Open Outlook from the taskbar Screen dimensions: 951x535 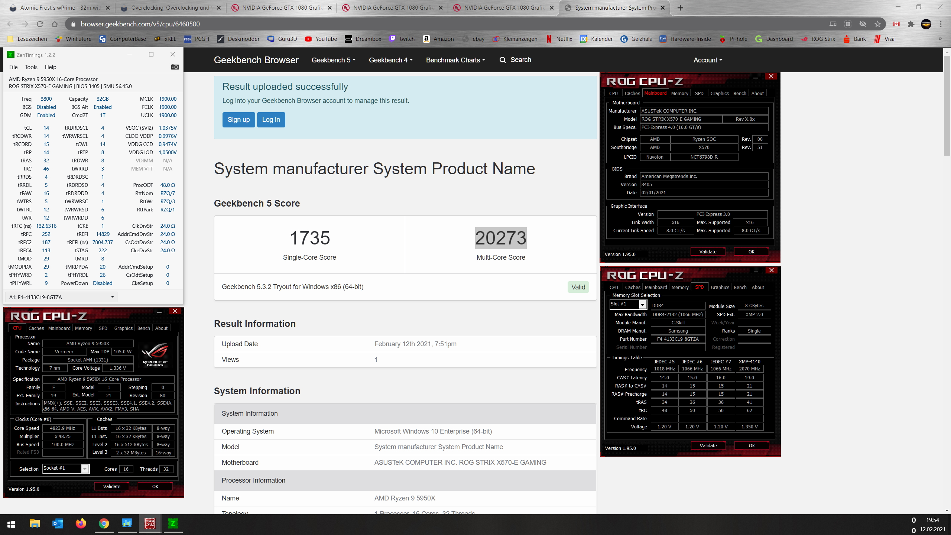coord(58,524)
